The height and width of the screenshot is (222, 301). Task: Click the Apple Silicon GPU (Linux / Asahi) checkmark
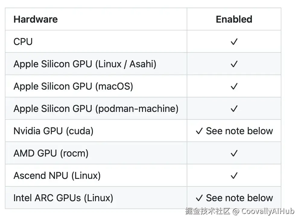point(234,64)
